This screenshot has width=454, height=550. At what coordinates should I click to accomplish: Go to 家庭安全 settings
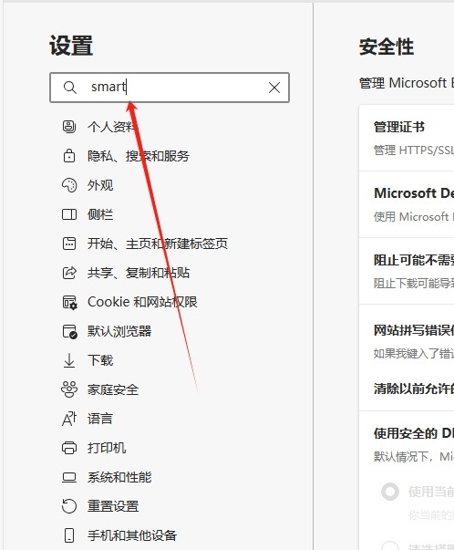click(113, 389)
